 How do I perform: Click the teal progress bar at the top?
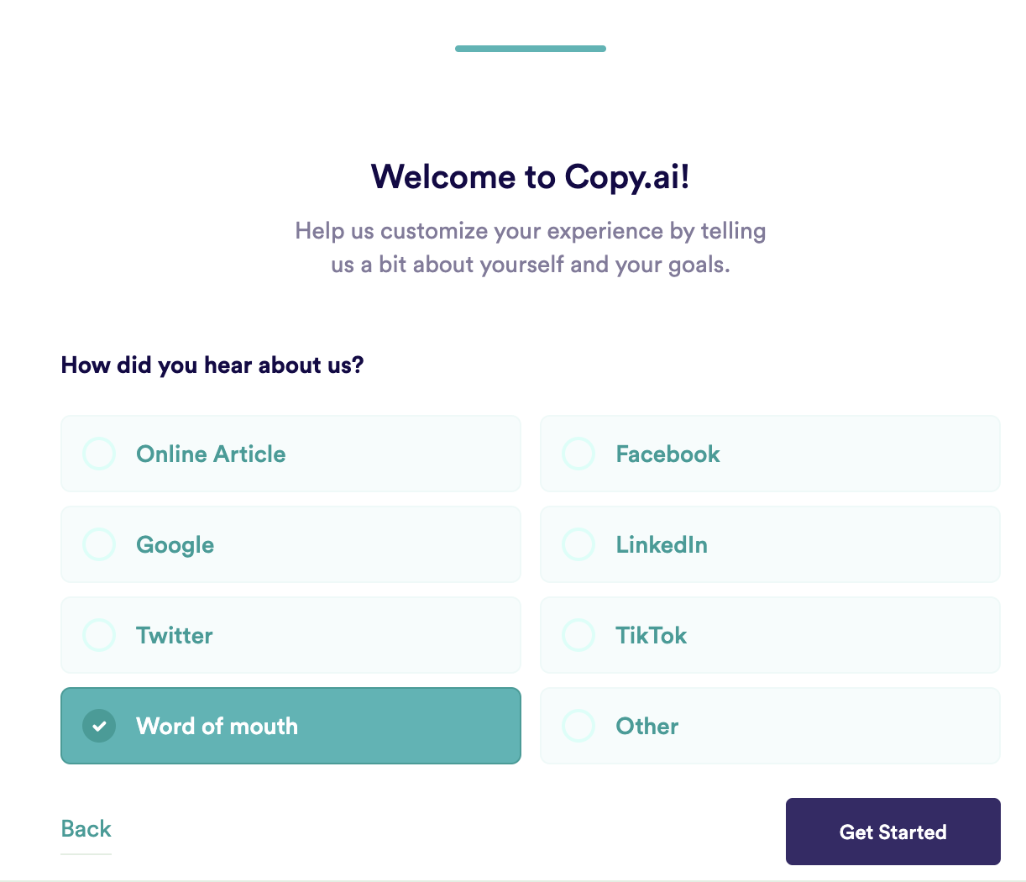tap(530, 49)
